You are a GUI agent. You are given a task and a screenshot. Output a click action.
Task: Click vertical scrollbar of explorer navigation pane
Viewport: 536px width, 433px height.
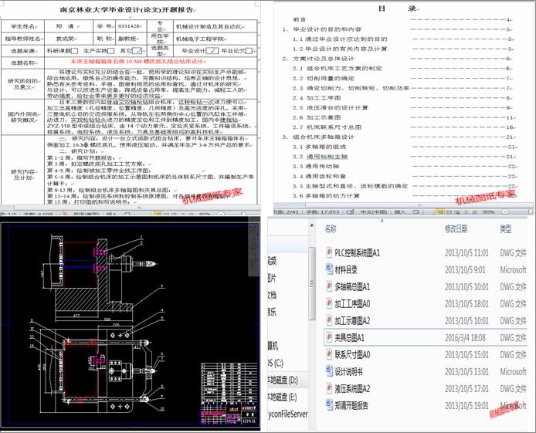tap(312, 283)
